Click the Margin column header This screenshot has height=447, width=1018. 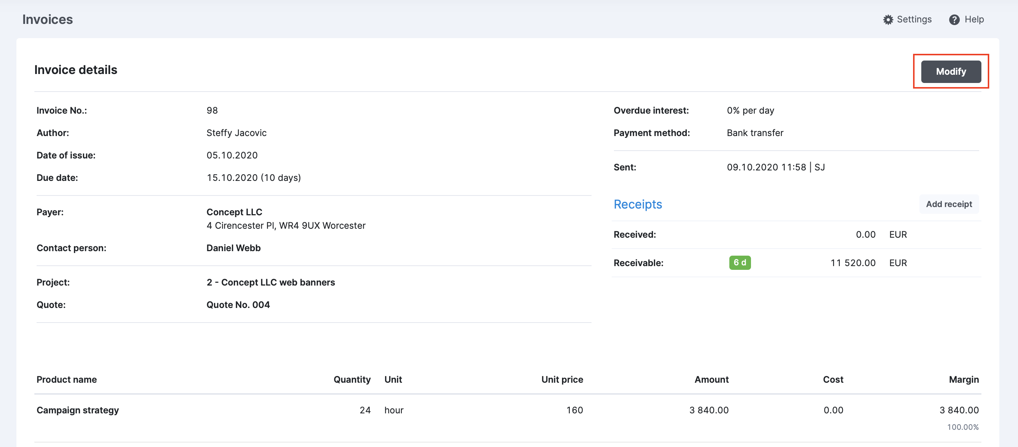click(963, 380)
